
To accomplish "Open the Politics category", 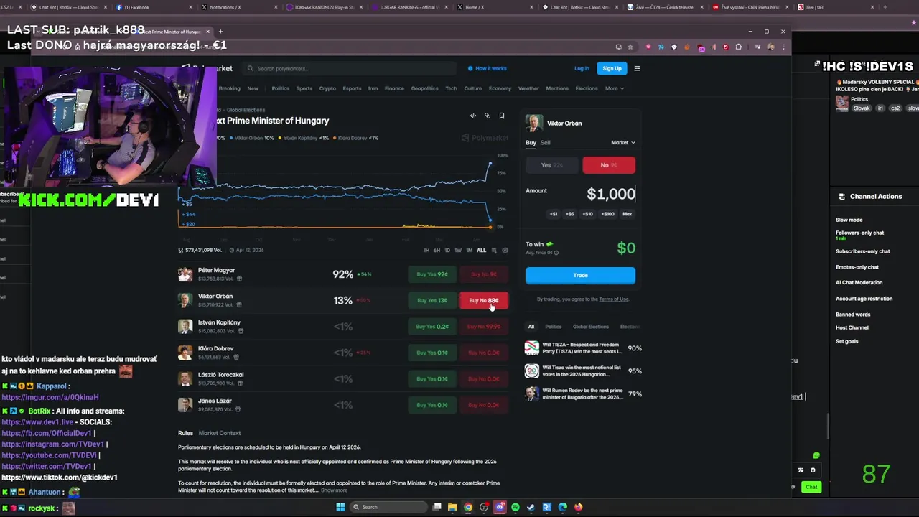I will pos(280,88).
